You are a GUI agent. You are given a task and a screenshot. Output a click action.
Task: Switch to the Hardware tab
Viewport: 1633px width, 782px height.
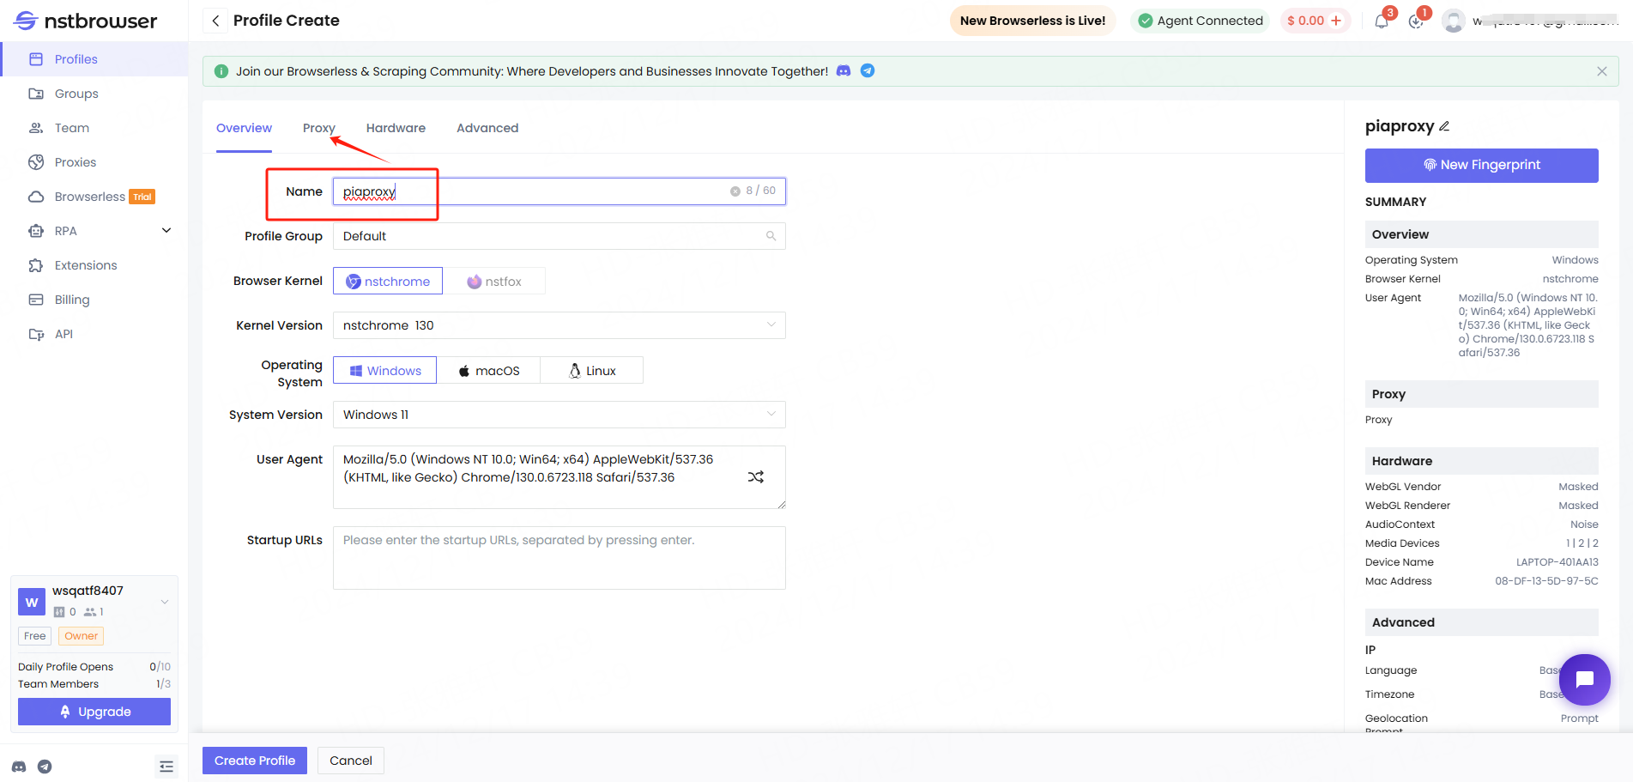pyautogui.click(x=396, y=128)
